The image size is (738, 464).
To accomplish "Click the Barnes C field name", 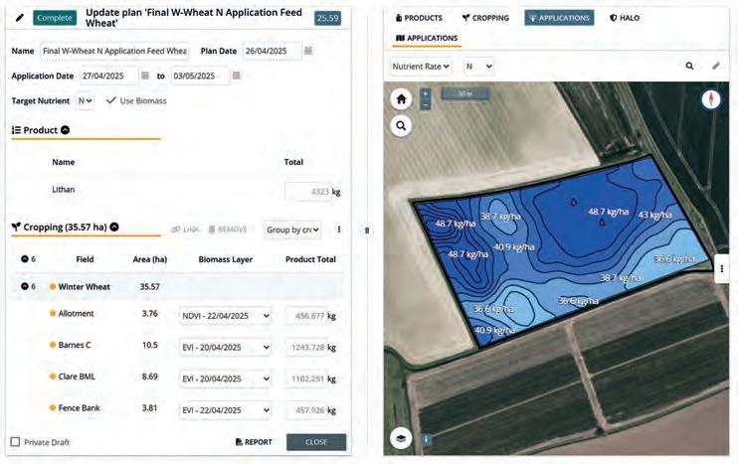I will (x=75, y=345).
